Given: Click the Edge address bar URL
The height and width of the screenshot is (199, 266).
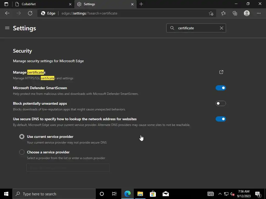Looking at the screenshot, I should coord(89,13).
